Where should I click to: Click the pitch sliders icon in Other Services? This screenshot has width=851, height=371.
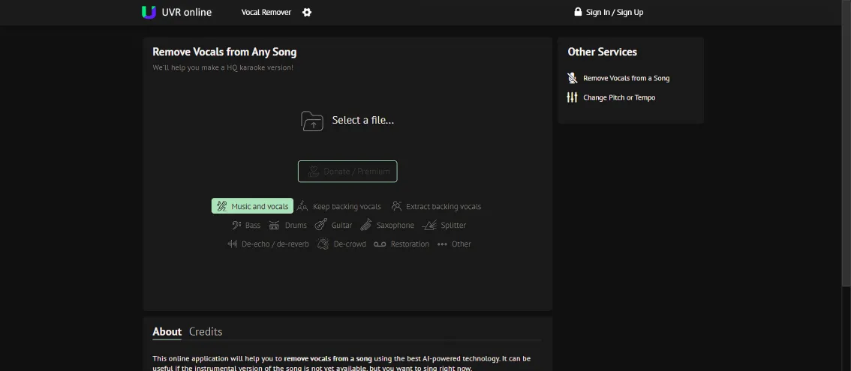(573, 97)
